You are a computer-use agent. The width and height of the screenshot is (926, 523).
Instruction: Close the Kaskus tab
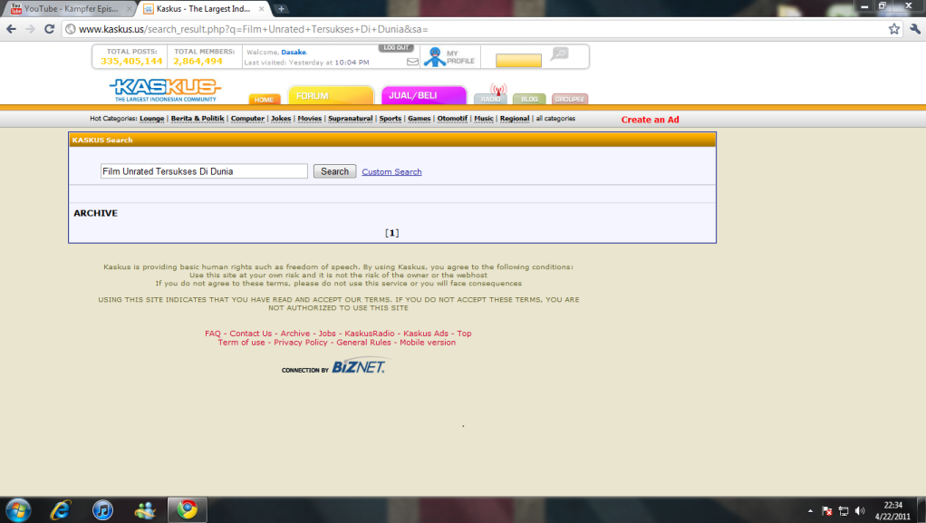262,9
